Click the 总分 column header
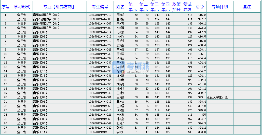The width and height of the screenshot is (262, 135). (200, 7)
